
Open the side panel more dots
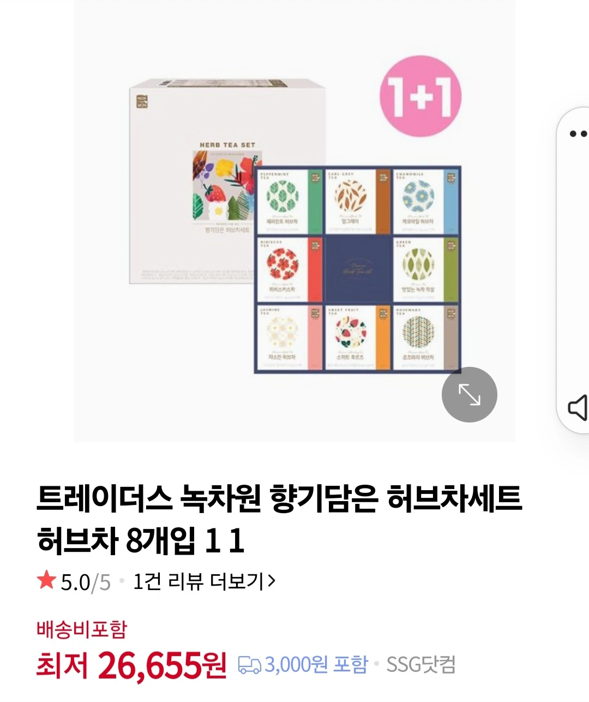pyautogui.click(x=578, y=134)
